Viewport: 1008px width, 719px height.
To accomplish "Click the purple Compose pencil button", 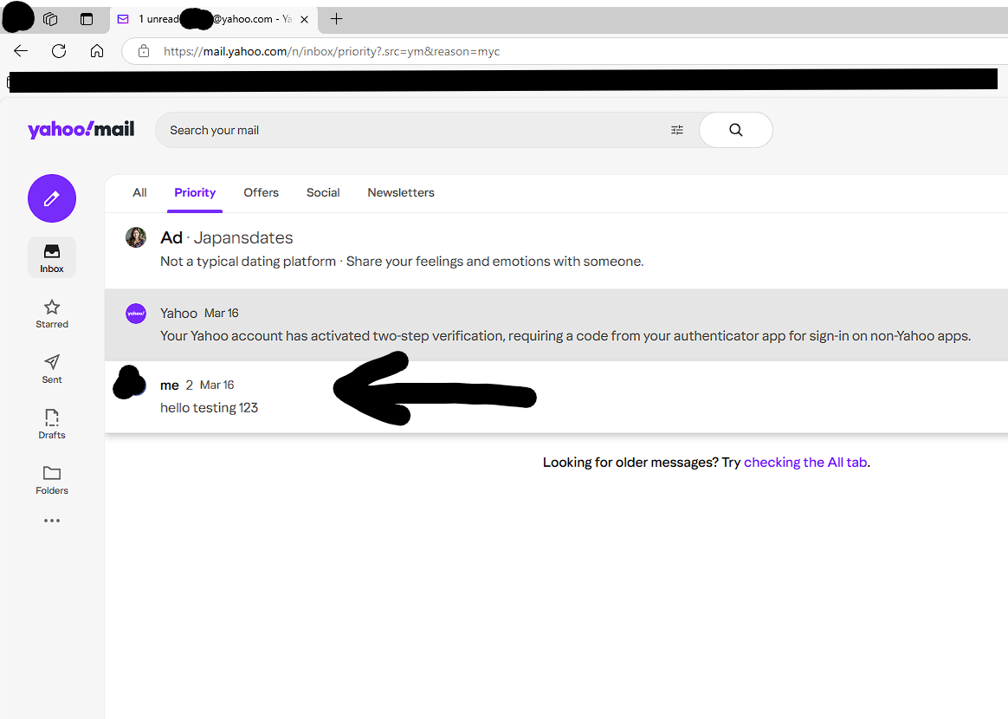I will pos(51,198).
